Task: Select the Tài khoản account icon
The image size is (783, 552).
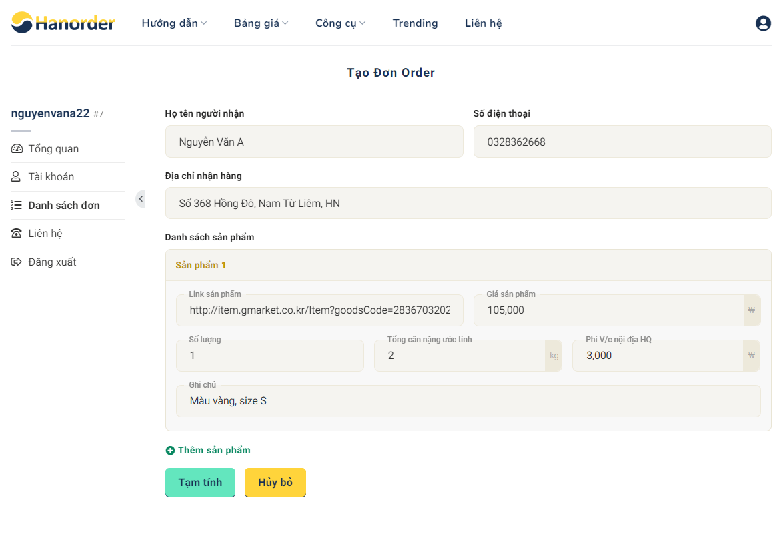Action: click(x=16, y=176)
